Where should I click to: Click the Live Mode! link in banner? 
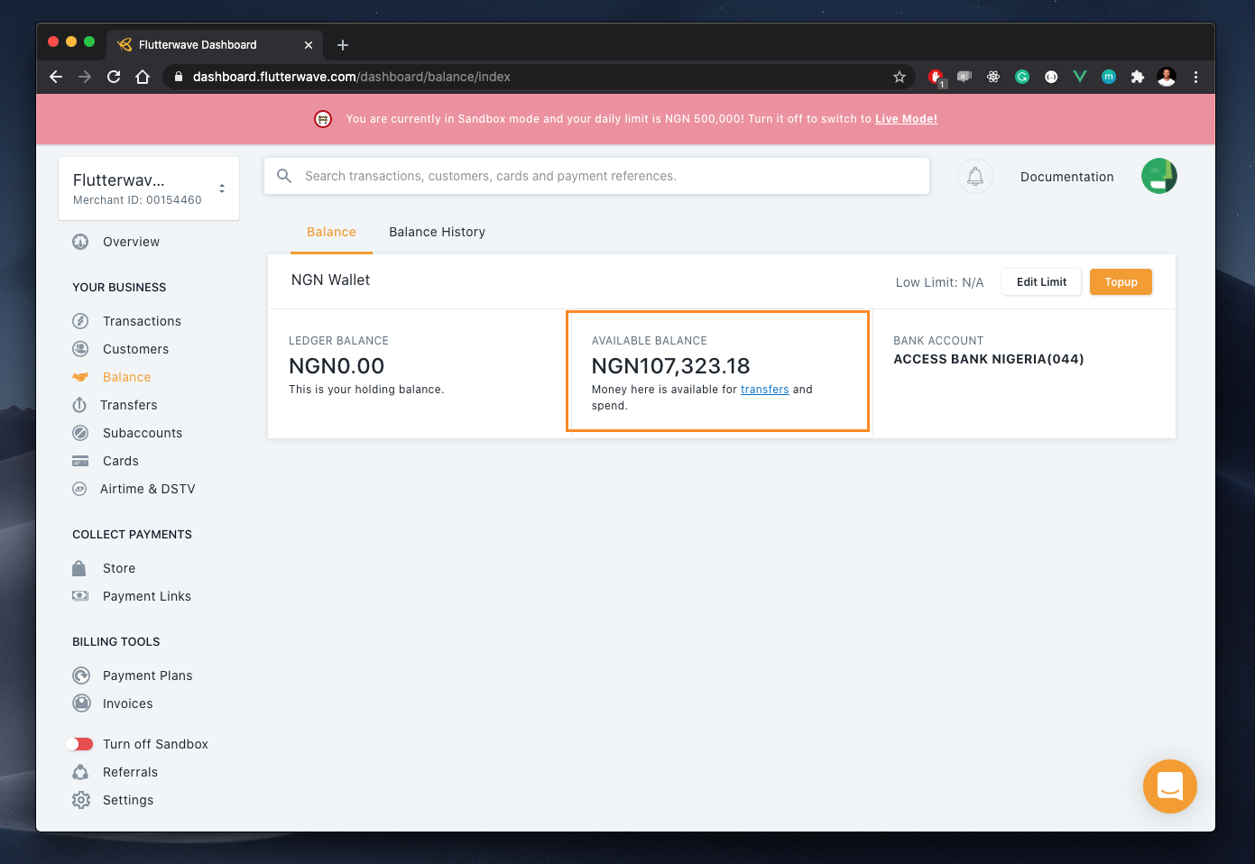tap(906, 119)
